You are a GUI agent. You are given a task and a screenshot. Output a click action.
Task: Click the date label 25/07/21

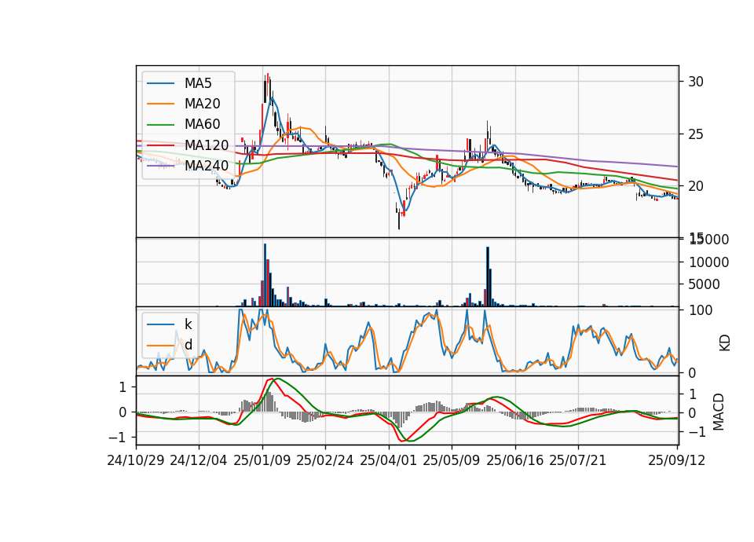[578, 460]
